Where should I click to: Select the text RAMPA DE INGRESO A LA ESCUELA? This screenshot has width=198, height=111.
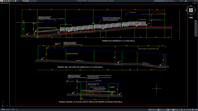click(x=118, y=41)
